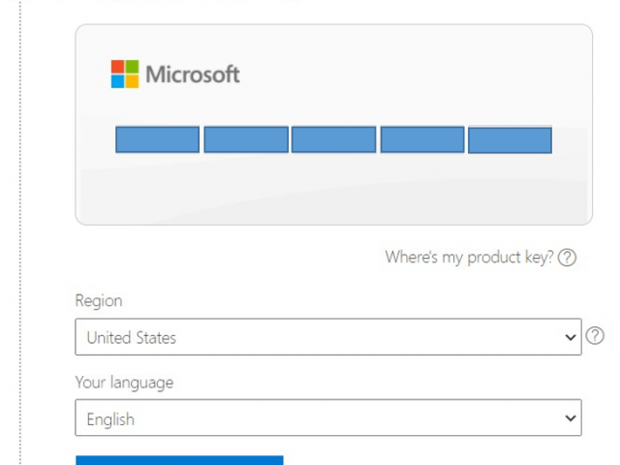Click the "Region" field label
This screenshot has width=620, height=465.
[99, 301]
